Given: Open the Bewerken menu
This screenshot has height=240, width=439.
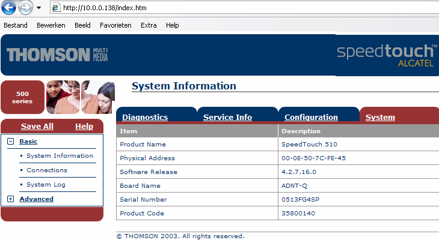Looking at the screenshot, I should pos(51,25).
